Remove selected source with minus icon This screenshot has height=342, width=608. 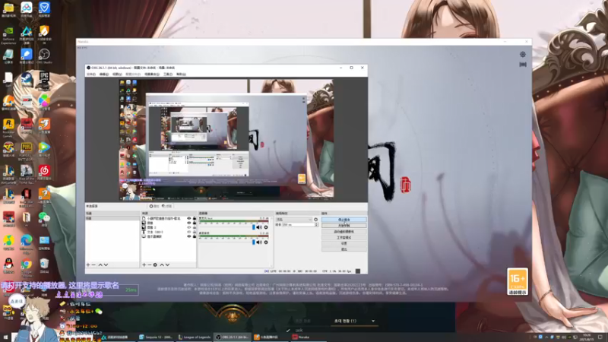(x=149, y=264)
